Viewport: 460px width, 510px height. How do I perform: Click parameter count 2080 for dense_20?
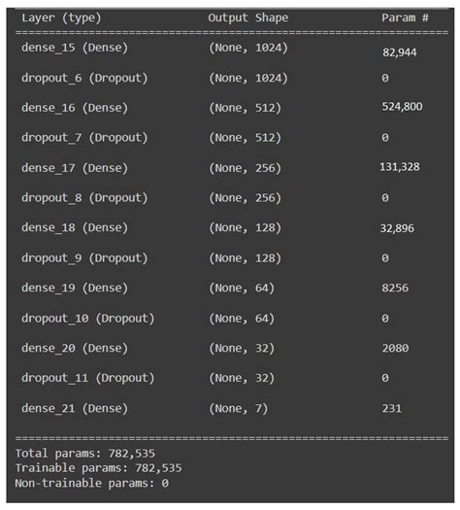click(395, 349)
